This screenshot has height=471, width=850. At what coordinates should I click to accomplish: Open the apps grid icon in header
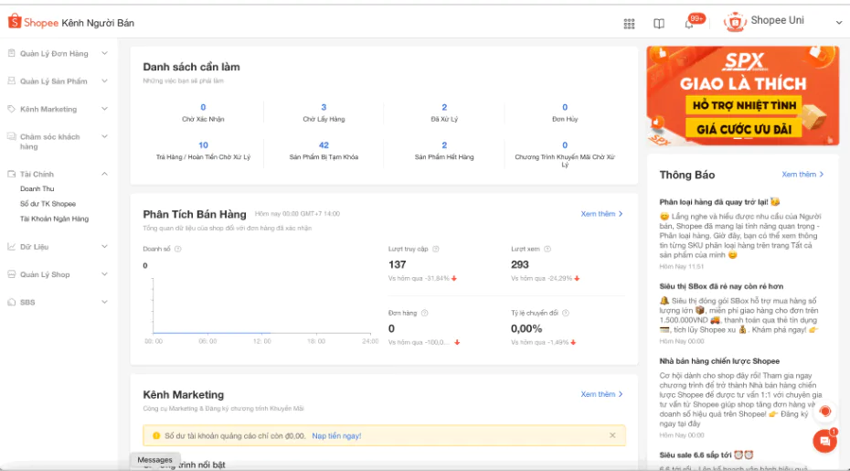(629, 24)
